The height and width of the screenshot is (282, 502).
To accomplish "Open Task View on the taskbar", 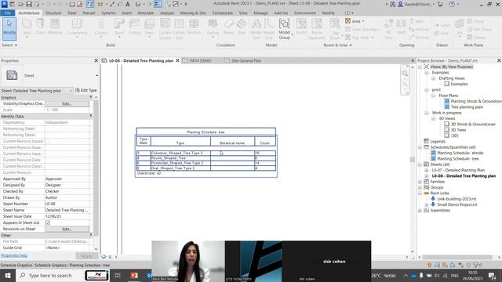I will (x=118, y=275).
